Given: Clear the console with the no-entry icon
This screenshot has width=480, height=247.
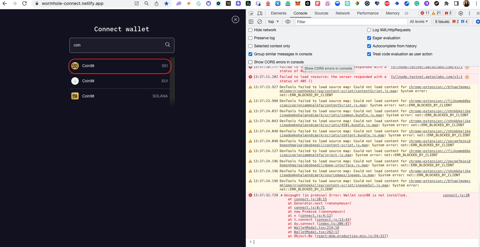Looking at the screenshot, I should click(x=260, y=21).
